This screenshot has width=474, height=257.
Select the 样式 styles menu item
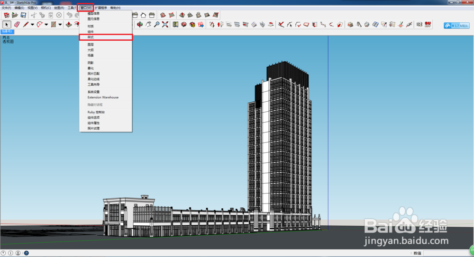click(106, 37)
